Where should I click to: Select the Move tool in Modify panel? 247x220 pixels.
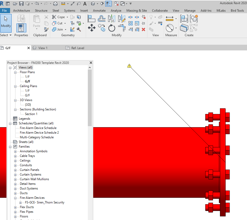click(91, 27)
